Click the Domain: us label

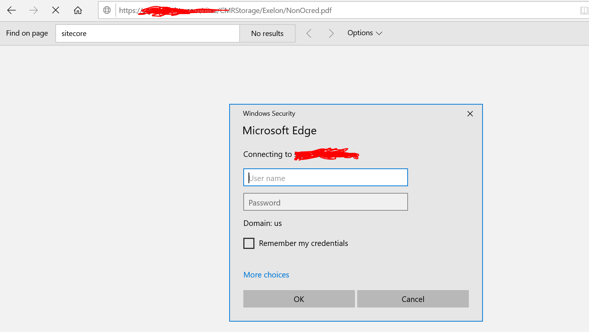(x=263, y=223)
